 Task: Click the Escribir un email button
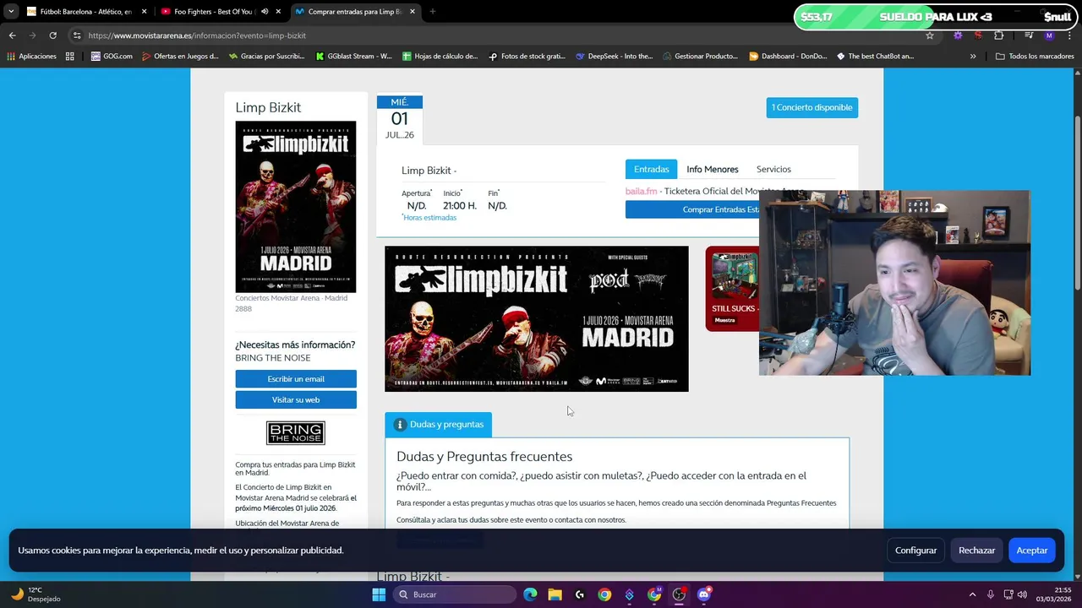(296, 379)
